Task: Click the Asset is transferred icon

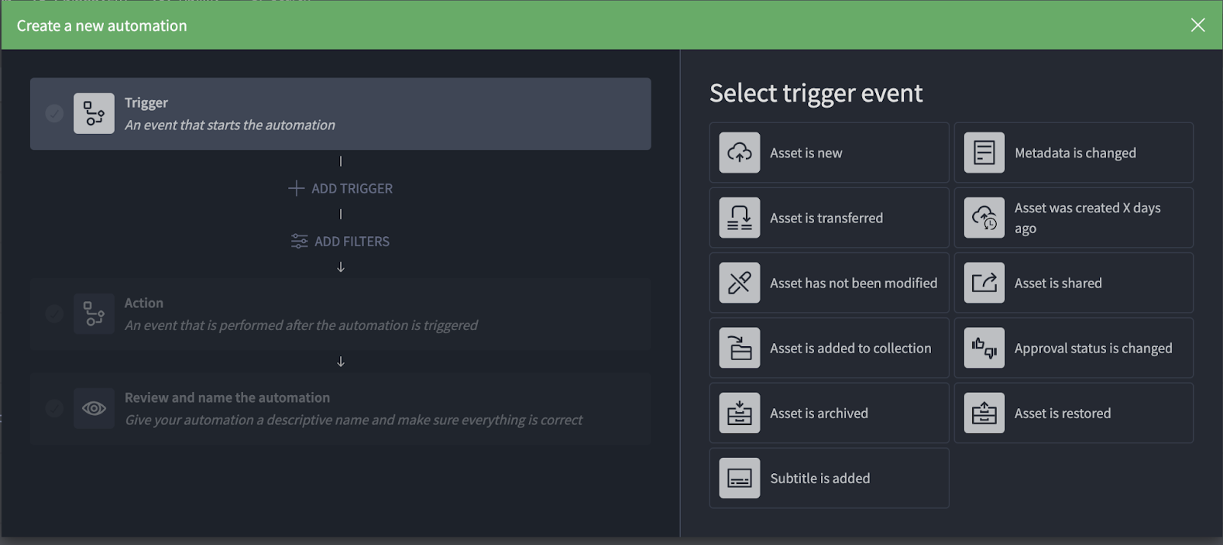Action: pos(739,218)
